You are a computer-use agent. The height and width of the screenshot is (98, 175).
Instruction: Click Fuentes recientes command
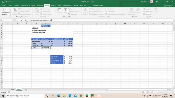[x=24, y=14]
